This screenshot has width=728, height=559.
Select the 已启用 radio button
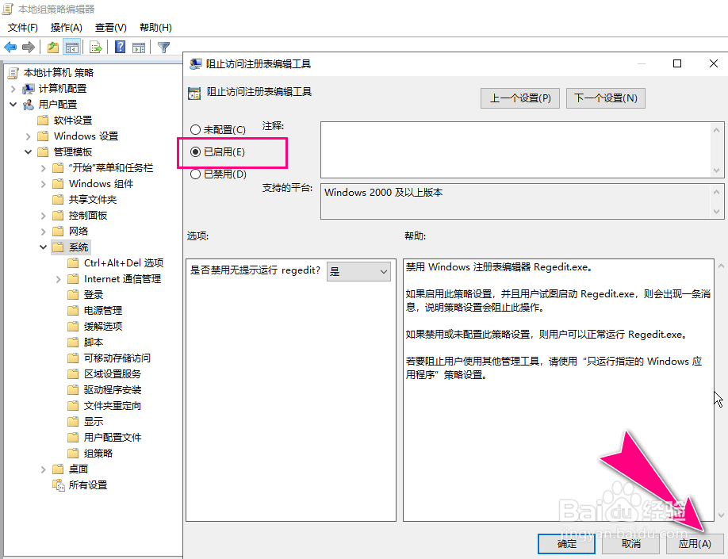tap(195, 151)
